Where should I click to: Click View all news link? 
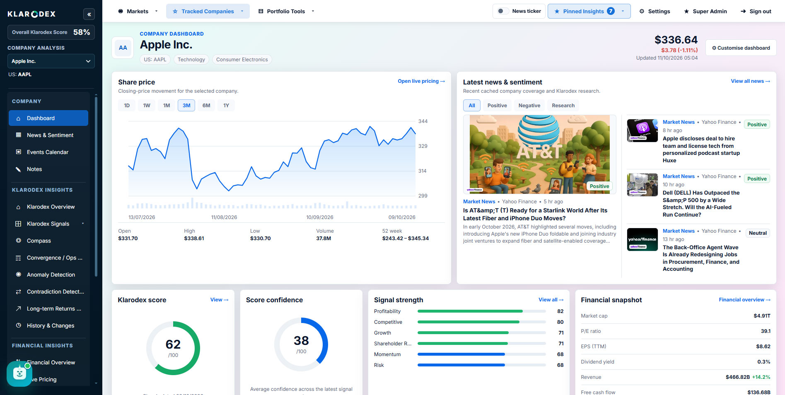coord(750,81)
